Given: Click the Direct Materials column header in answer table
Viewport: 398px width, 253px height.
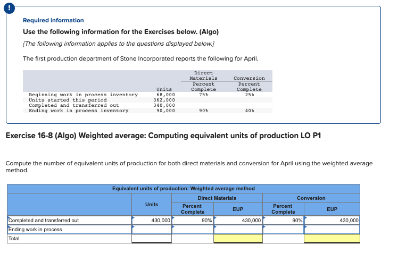Looking at the screenshot, I should [217, 198].
